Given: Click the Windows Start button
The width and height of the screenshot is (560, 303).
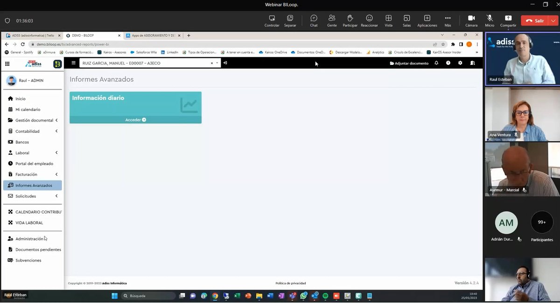Looking at the screenshot, I should [114, 296].
